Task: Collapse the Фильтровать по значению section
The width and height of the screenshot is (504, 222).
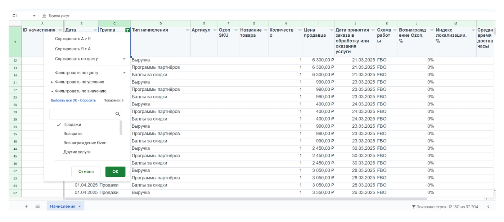Action: point(81,91)
